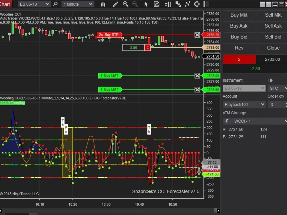Viewport: 287px width, 215px height.
Task: Click the Order qty stepper arrows
Action: [x=286, y=105]
